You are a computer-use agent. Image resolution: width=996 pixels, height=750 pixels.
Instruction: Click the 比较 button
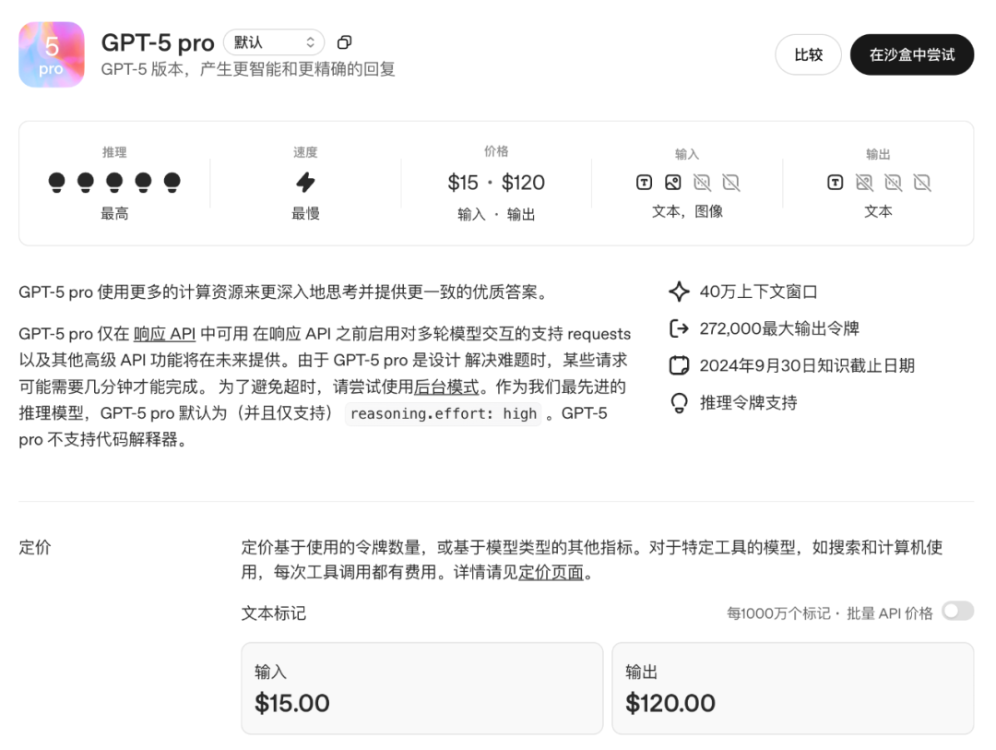point(808,54)
